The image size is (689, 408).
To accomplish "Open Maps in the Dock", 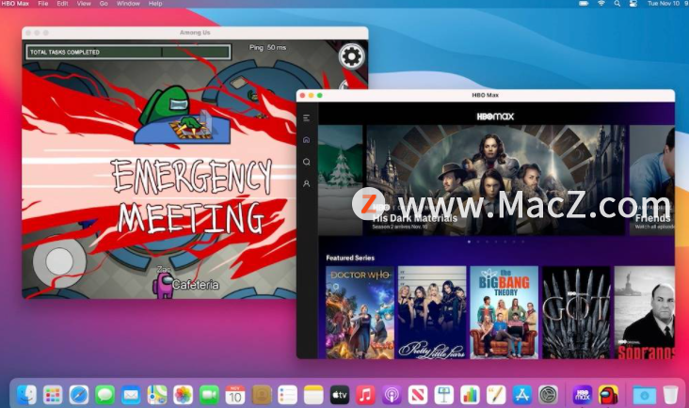I will pos(157,395).
